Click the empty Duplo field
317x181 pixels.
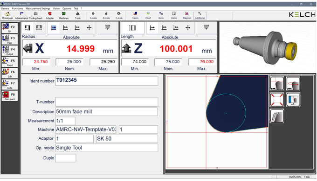tap(66, 158)
